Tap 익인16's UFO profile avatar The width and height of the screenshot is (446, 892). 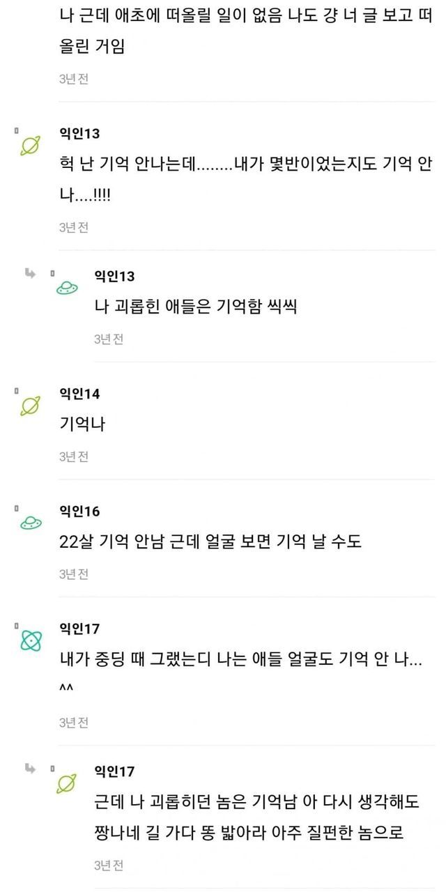[x=30, y=523]
